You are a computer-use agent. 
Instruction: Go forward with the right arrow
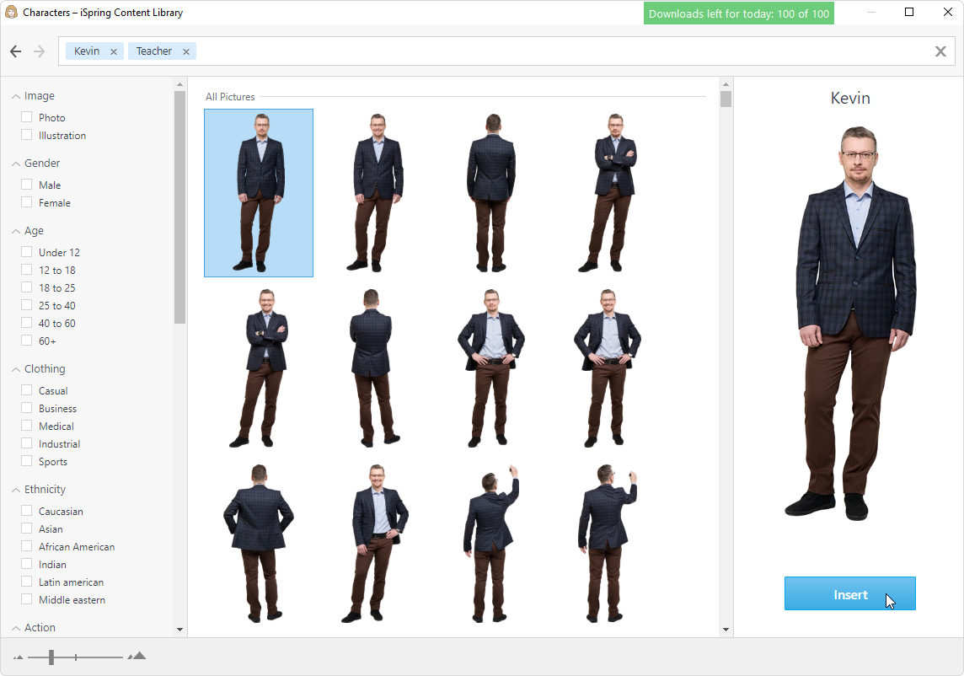tap(40, 51)
